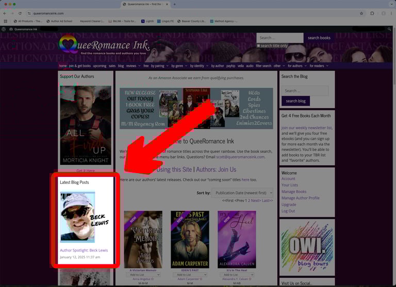Click in the Search the Blog field
Screen dimensions: 396x287
tap(305, 91)
